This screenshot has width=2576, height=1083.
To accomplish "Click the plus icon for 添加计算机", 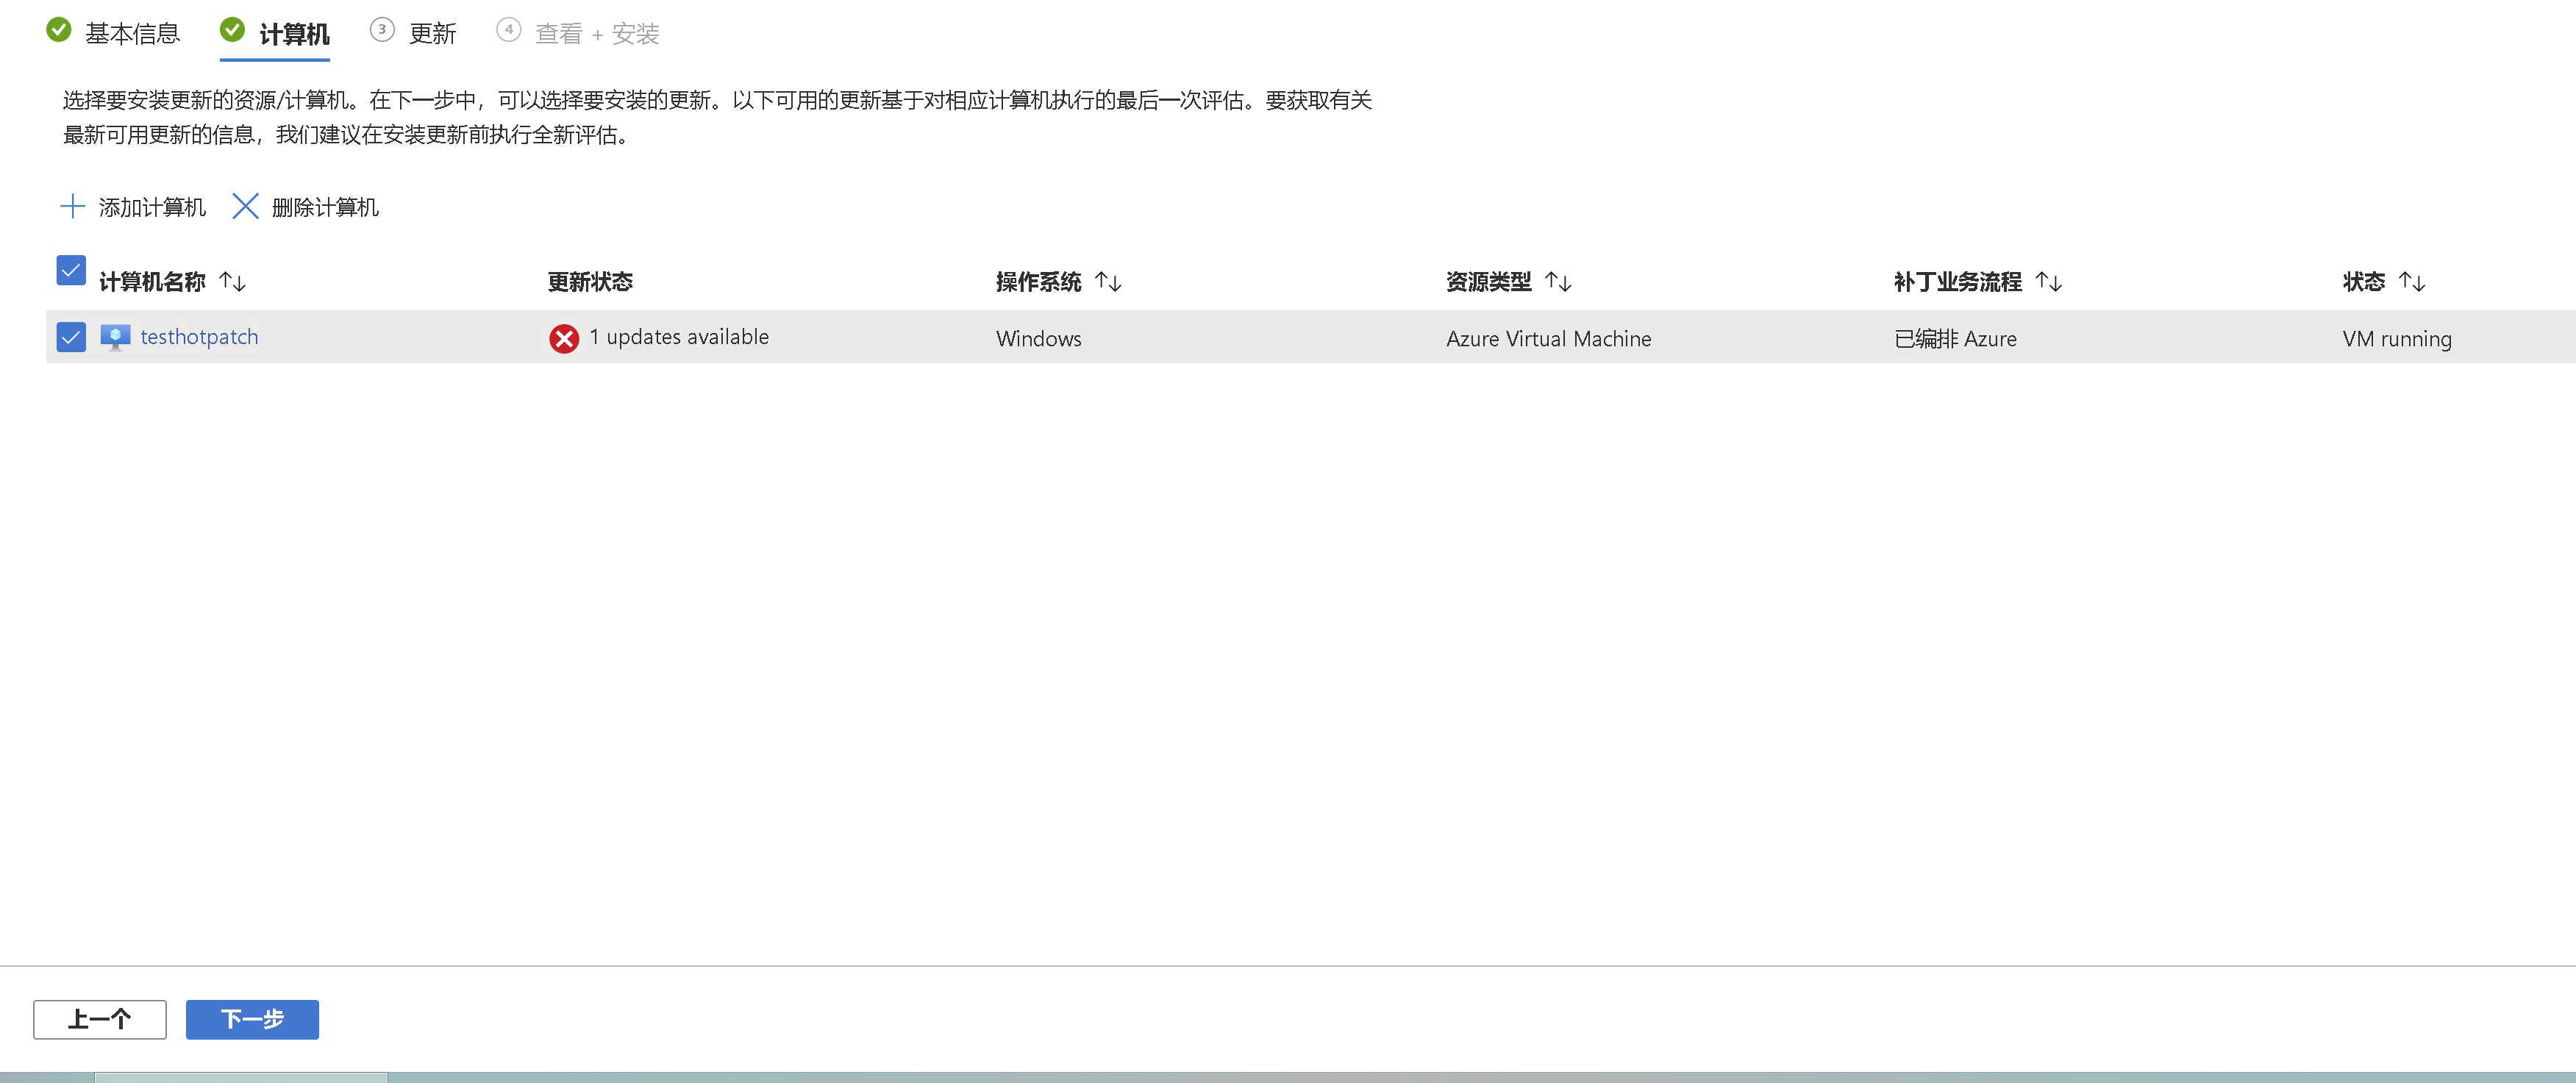I will tap(72, 207).
